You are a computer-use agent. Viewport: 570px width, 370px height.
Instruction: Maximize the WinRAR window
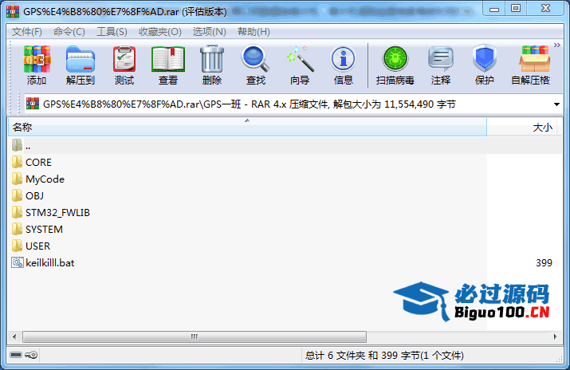516,9
